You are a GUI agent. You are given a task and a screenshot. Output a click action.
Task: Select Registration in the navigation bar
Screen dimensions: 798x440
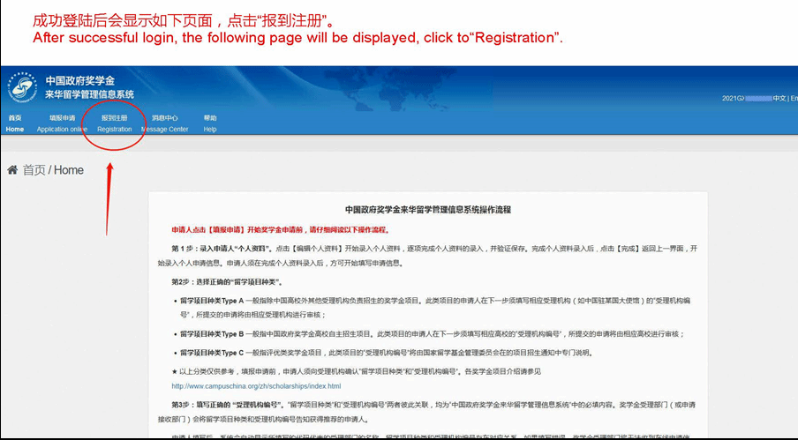115,123
